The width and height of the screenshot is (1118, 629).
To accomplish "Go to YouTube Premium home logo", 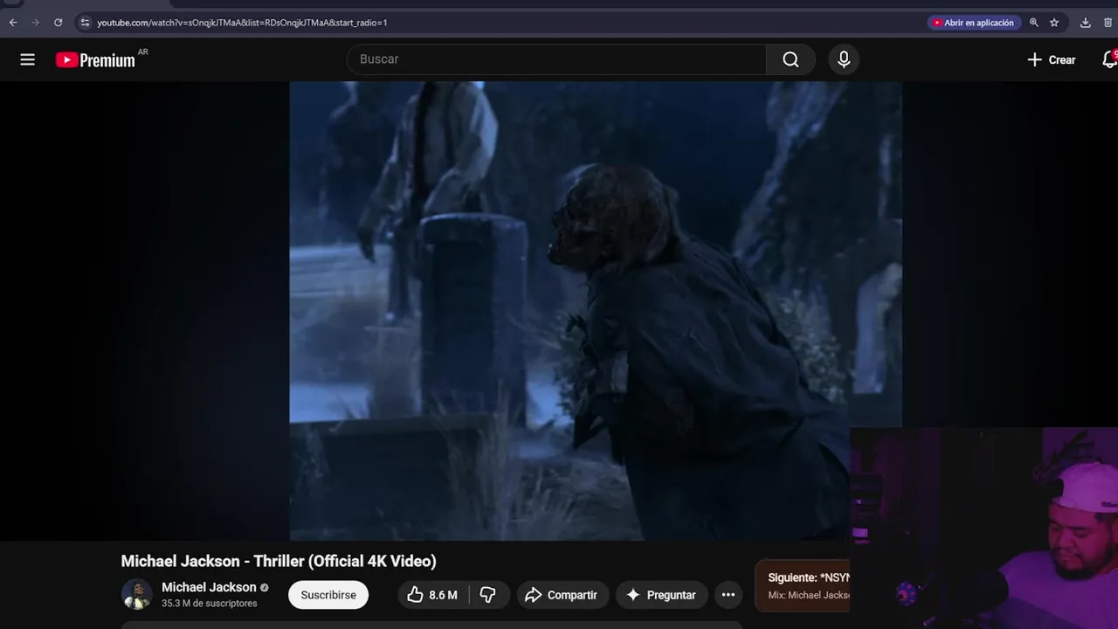I will pyautogui.click(x=95, y=59).
